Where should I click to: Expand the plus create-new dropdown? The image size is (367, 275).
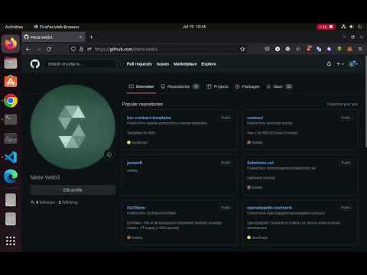point(340,64)
